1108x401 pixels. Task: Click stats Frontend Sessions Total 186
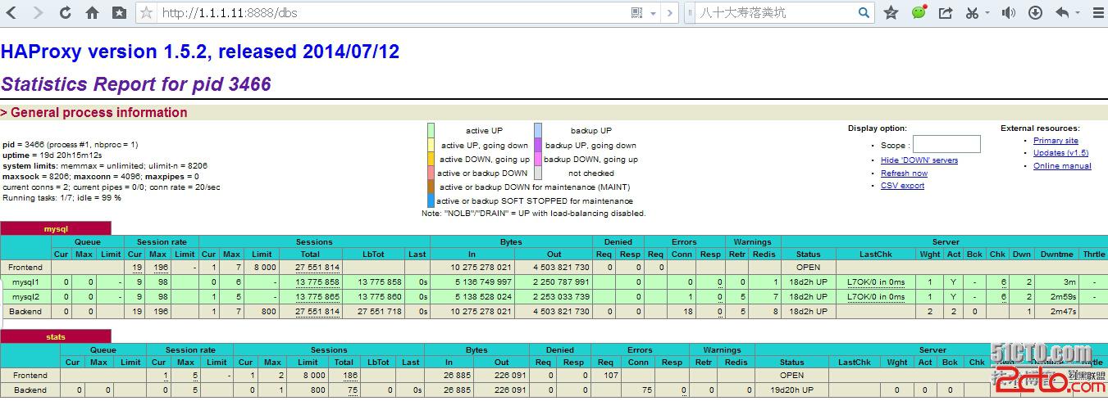pyautogui.click(x=351, y=376)
